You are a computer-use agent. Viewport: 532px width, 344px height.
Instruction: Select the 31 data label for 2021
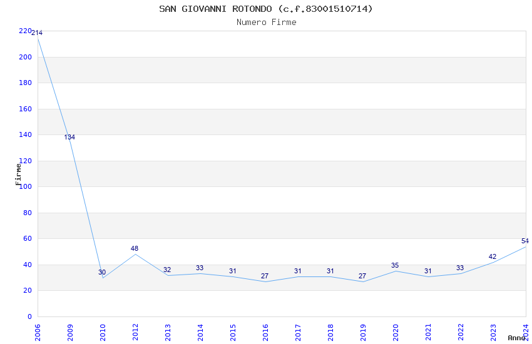coord(428,271)
